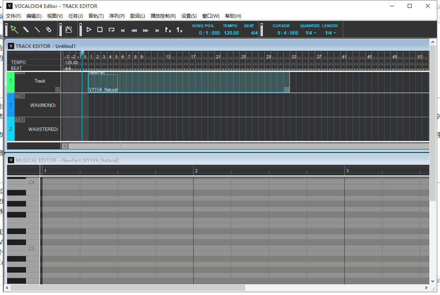This screenshot has width=440, height=295.
Task: Click the TRACK EDITOR window icon
Action: pyautogui.click(x=11, y=46)
